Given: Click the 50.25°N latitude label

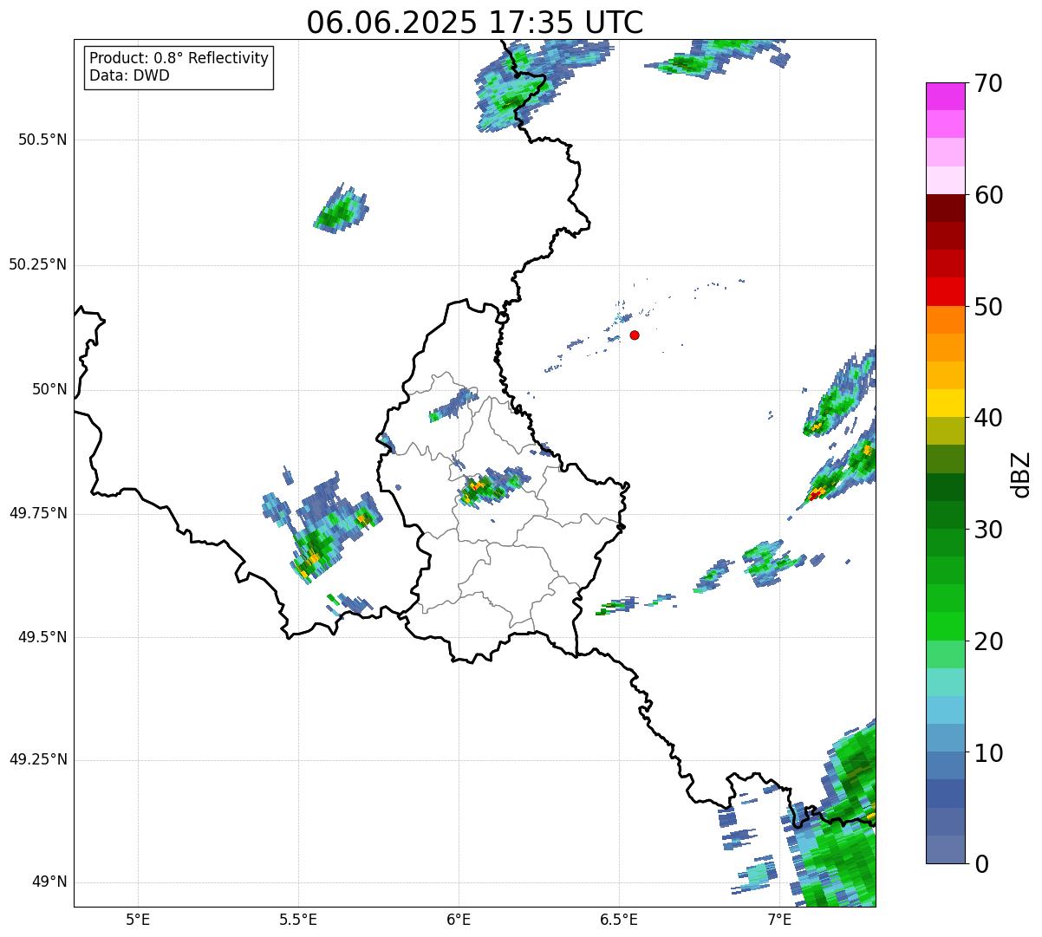Looking at the screenshot, I should pyautogui.click(x=38, y=264).
